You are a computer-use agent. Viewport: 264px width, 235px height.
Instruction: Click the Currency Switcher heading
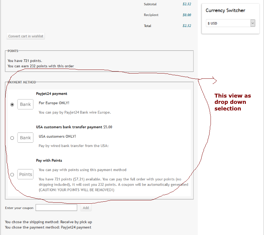point(225,11)
